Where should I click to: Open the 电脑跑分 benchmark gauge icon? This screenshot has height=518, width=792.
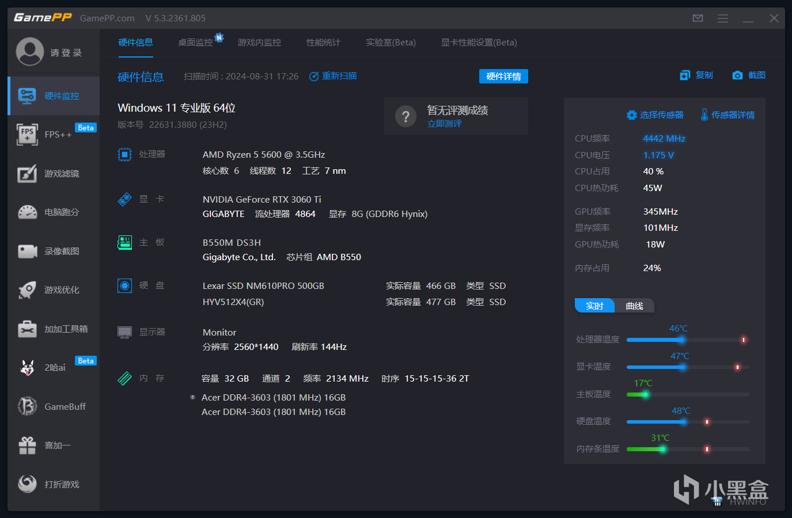click(27, 212)
